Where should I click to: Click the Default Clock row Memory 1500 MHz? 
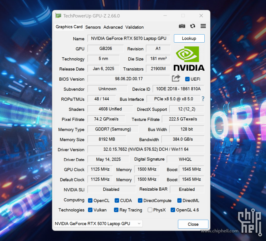point(147,179)
